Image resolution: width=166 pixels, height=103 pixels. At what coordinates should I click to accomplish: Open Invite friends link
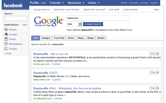coord(131,10)
